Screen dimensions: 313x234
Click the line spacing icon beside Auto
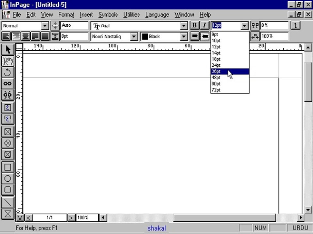click(x=55, y=25)
